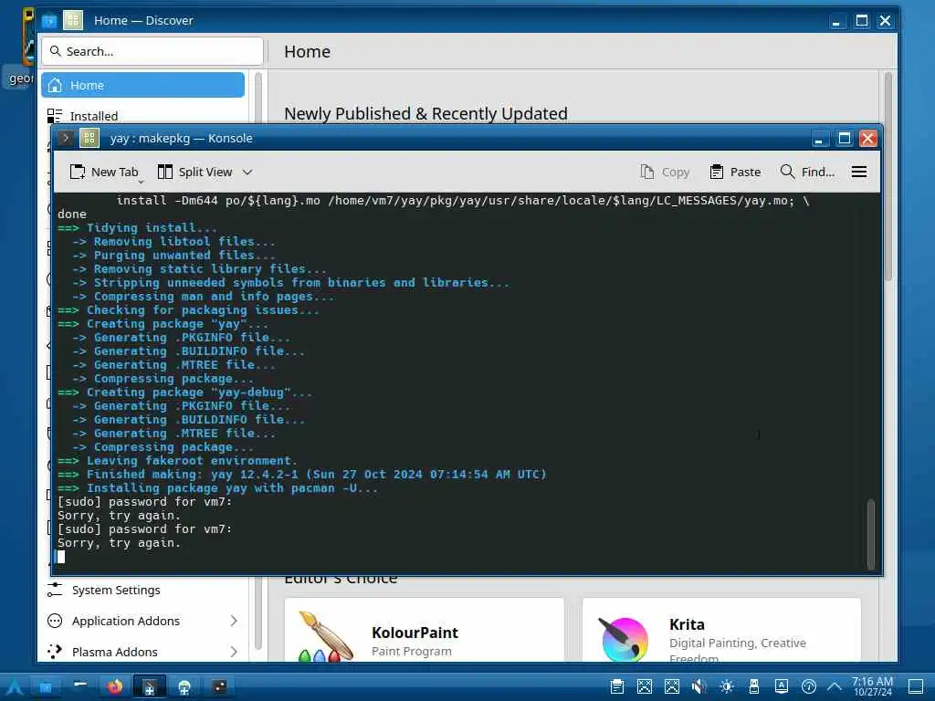Open the application launcher in the taskbar
Viewport: 935px width, 701px height.
point(15,686)
